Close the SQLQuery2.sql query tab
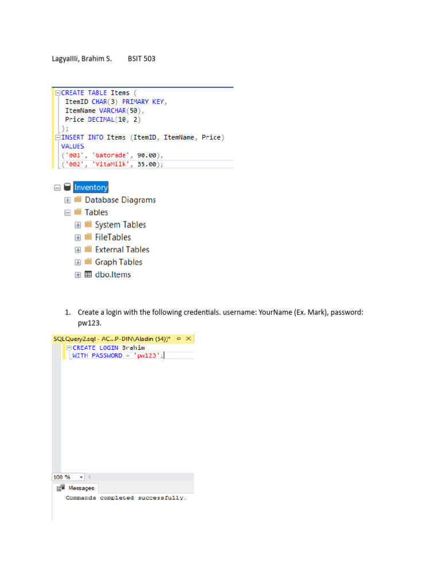The height and width of the screenshot is (588, 441). 188,339
